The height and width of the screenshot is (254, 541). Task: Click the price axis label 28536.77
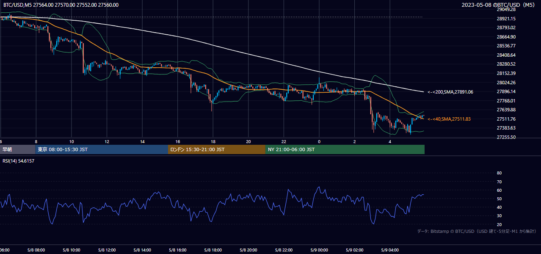(x=506, y=46)
